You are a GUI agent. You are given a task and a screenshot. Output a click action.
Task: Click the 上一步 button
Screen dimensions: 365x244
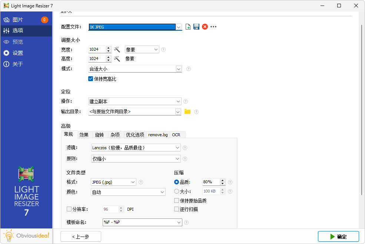pos(80,236)
